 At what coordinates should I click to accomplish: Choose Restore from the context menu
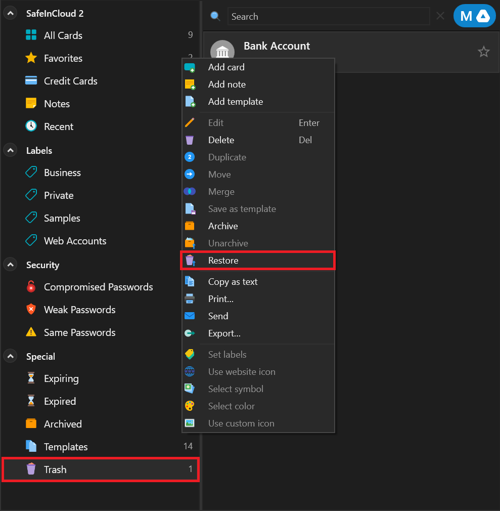[258, 261]
